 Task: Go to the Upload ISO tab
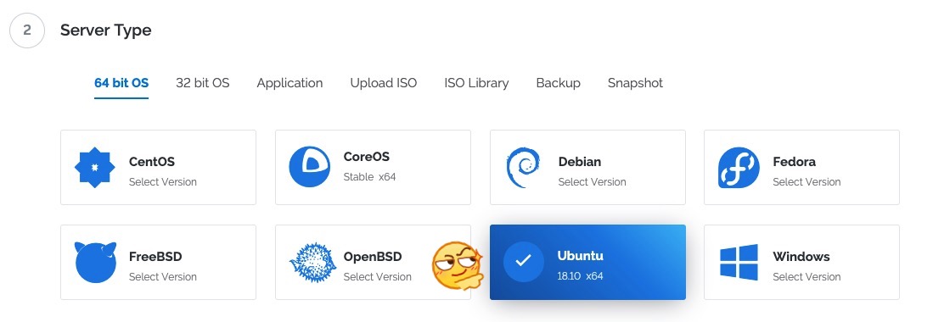click(383, 83)
